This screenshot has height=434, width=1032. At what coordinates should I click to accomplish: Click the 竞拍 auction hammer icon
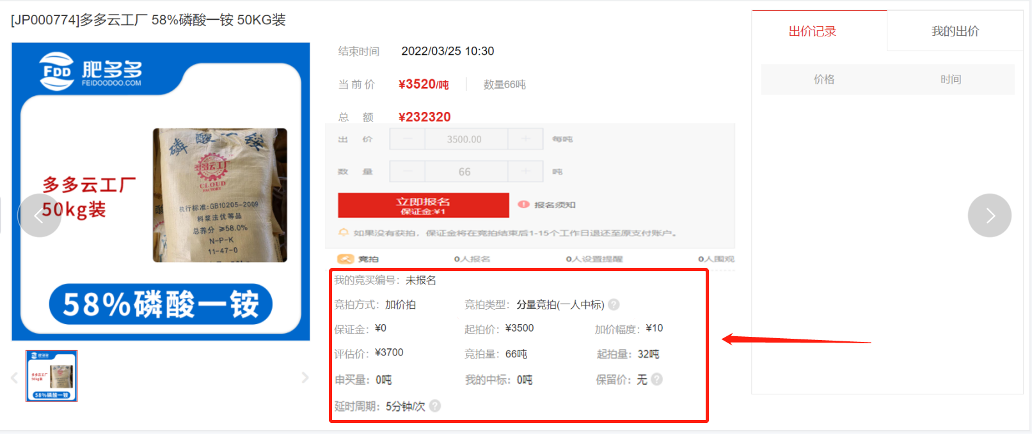coord(345,259)
